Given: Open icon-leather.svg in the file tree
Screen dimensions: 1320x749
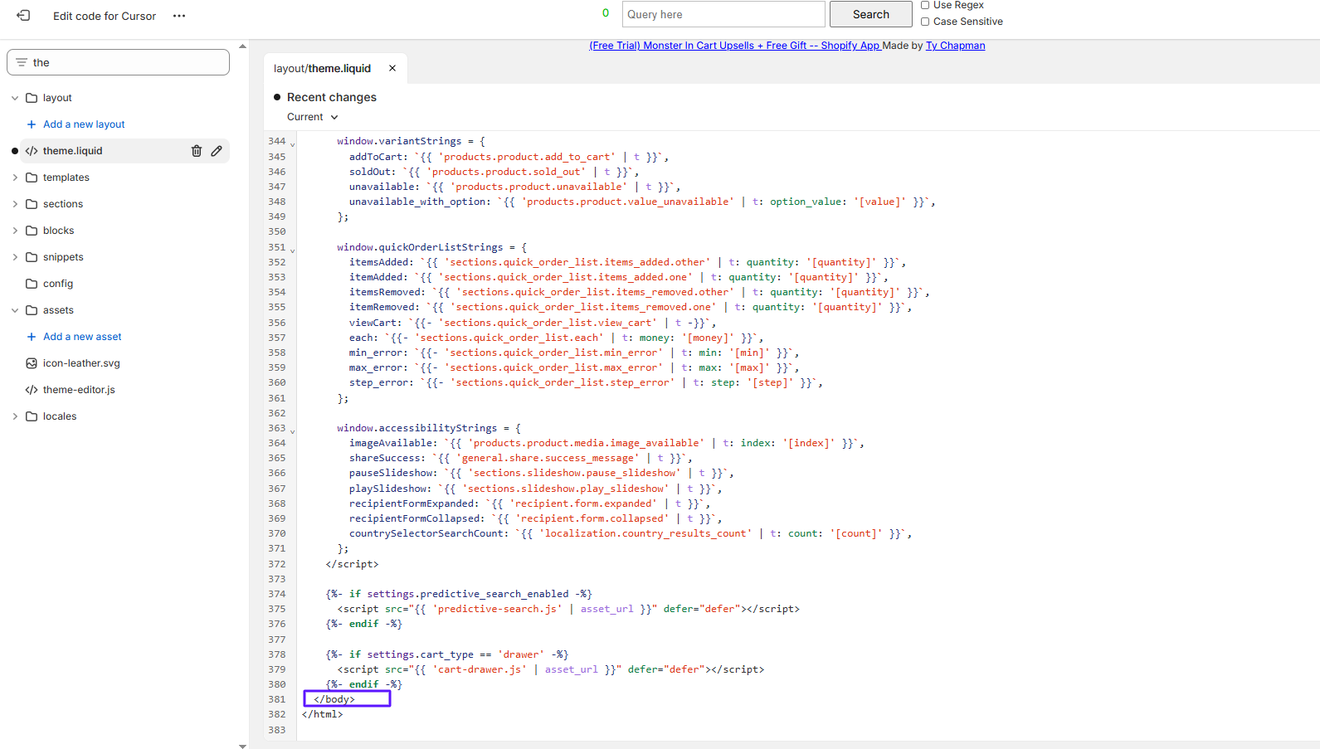Looking at the screenshot, I should pyautogui.click(x=81, y=363).
